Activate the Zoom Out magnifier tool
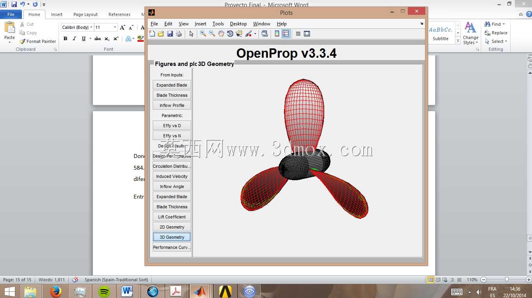The width and height of the screenshot is (532, 298). click(x=212, y=34)
